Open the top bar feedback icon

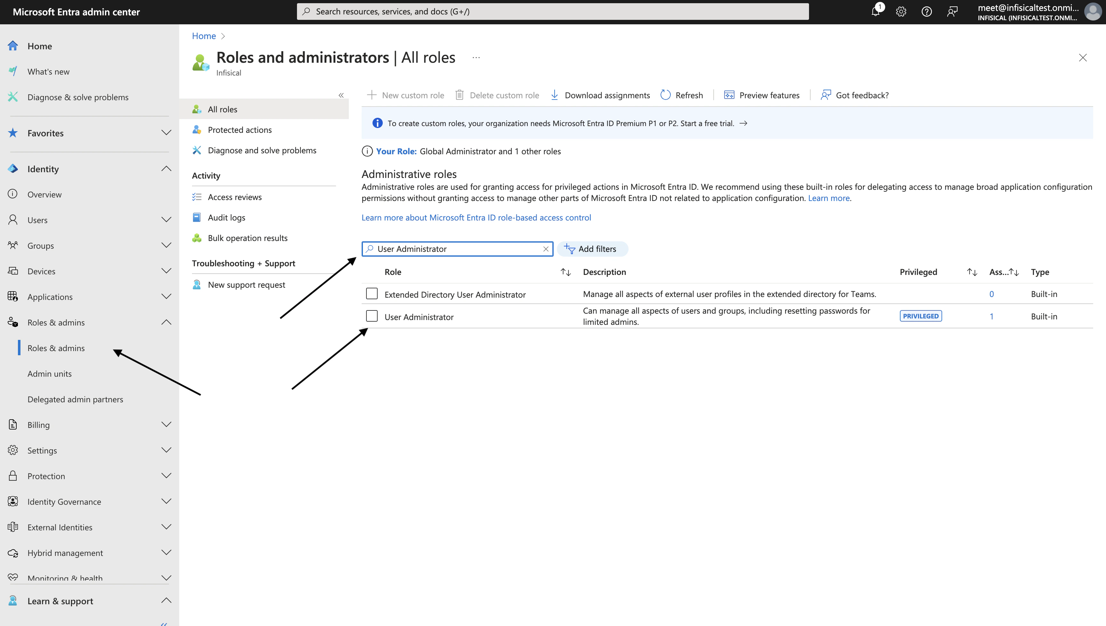tap(952, 12)
